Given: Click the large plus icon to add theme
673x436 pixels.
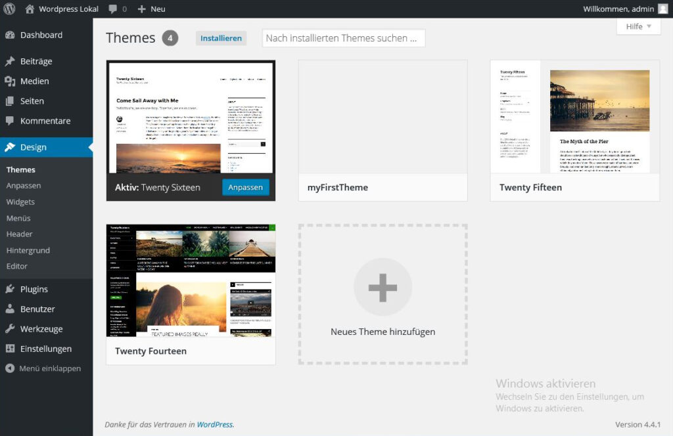Looking at the screenshot, I should (383, 287).
